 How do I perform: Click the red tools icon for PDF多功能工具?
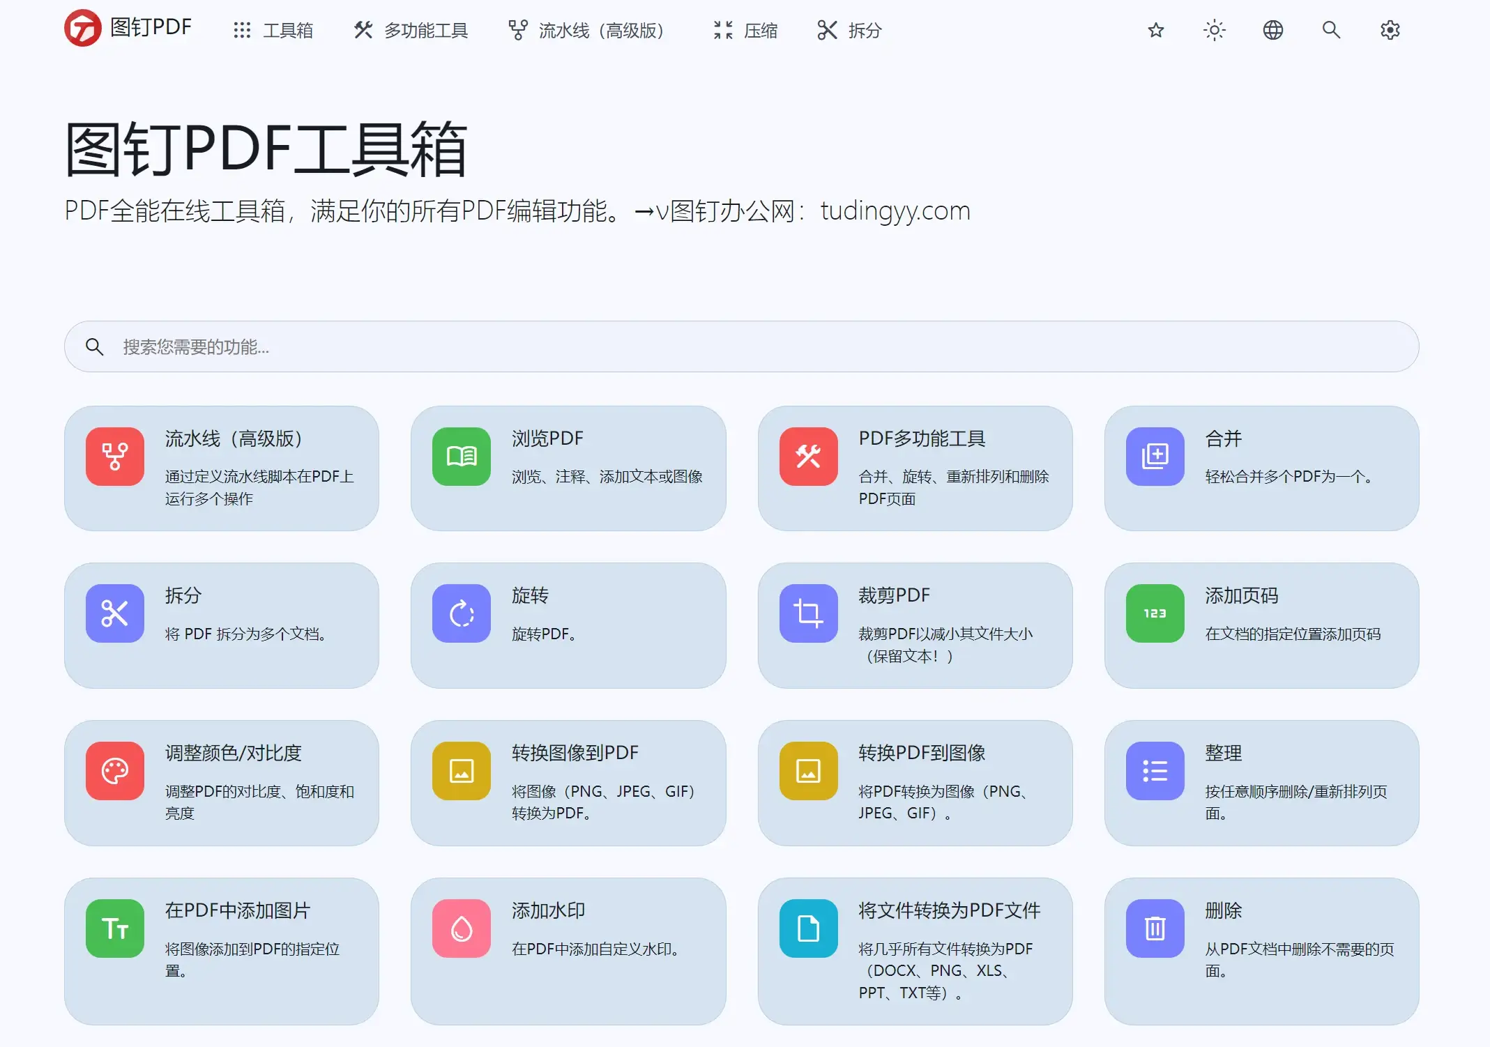tap(809, 457)
